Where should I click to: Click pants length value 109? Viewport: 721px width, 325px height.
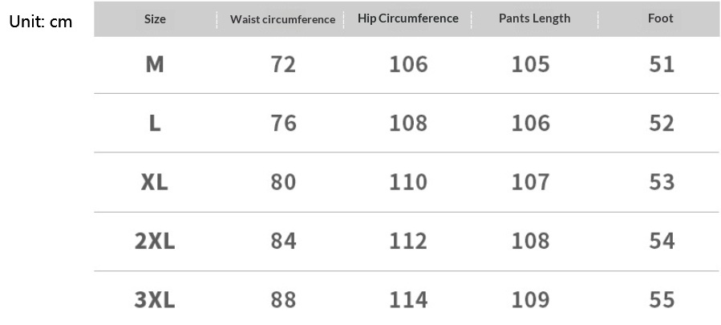pos(531,300)
